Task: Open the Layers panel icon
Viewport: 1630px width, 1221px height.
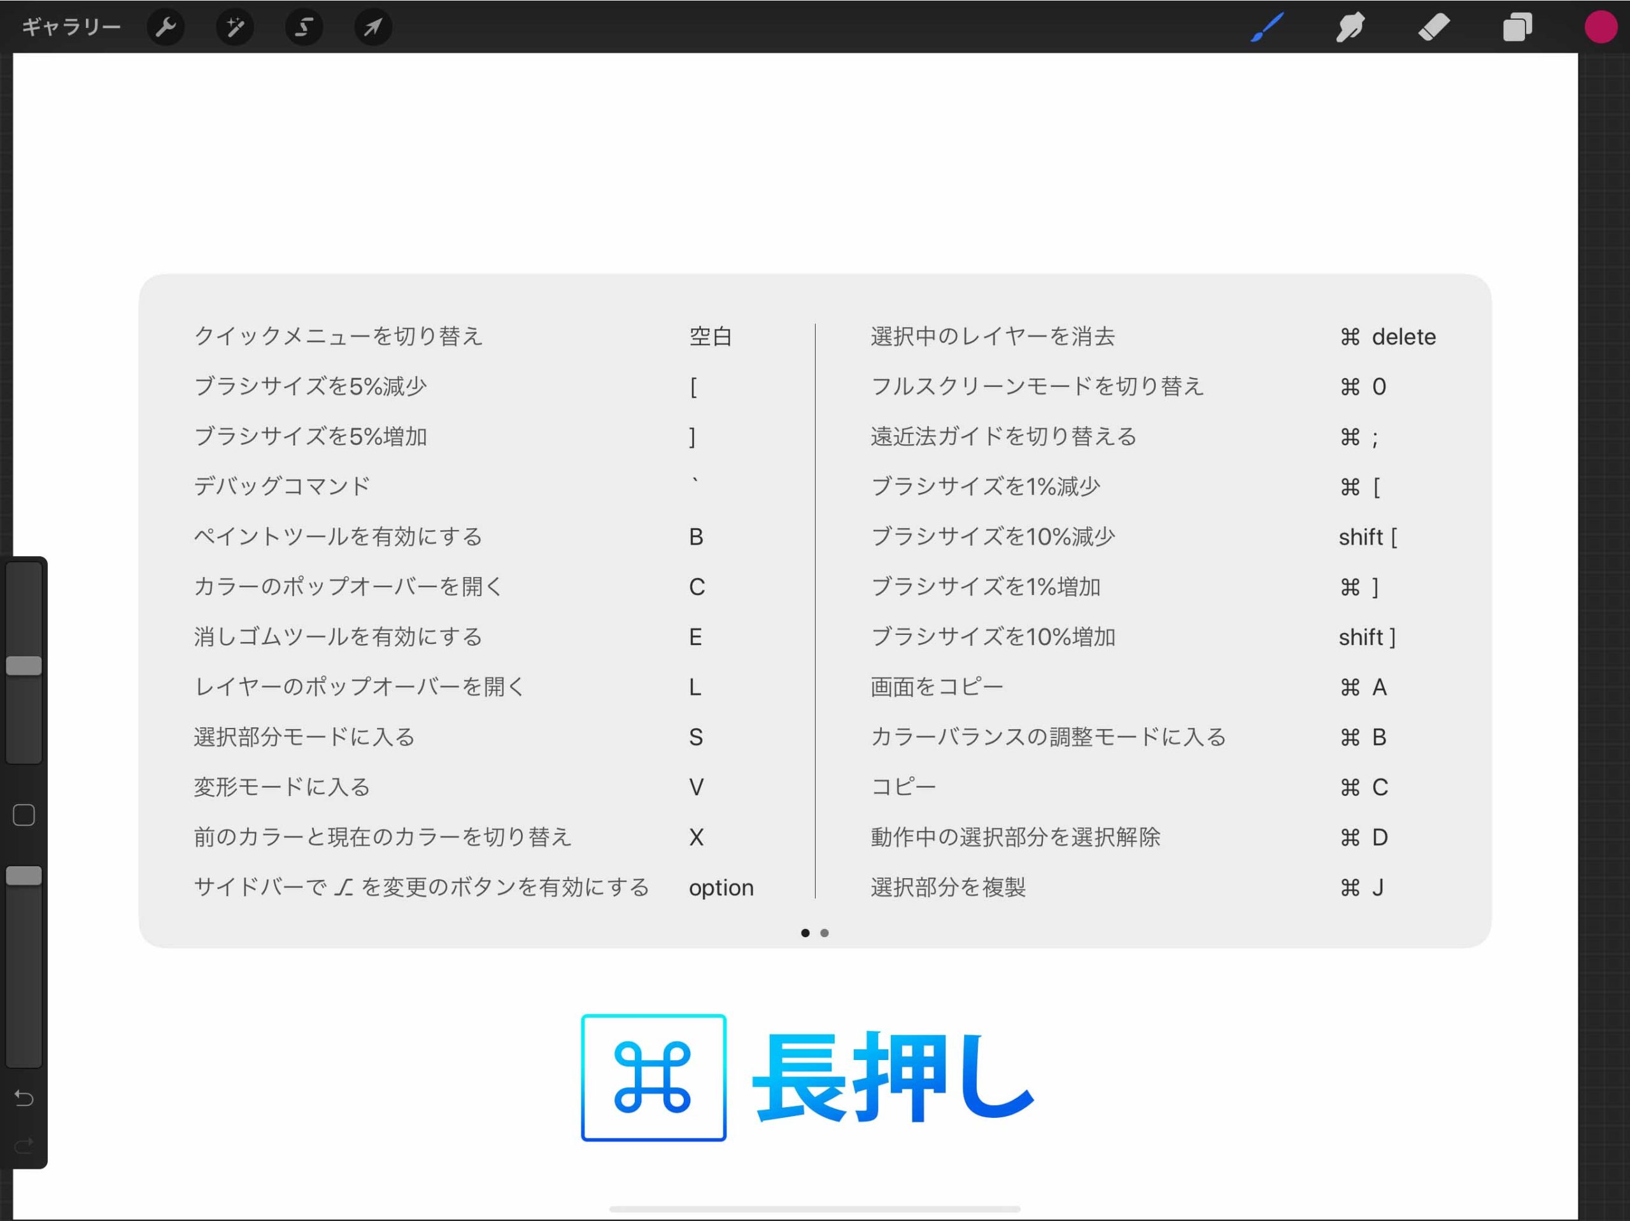Action: pos(1517,27)
